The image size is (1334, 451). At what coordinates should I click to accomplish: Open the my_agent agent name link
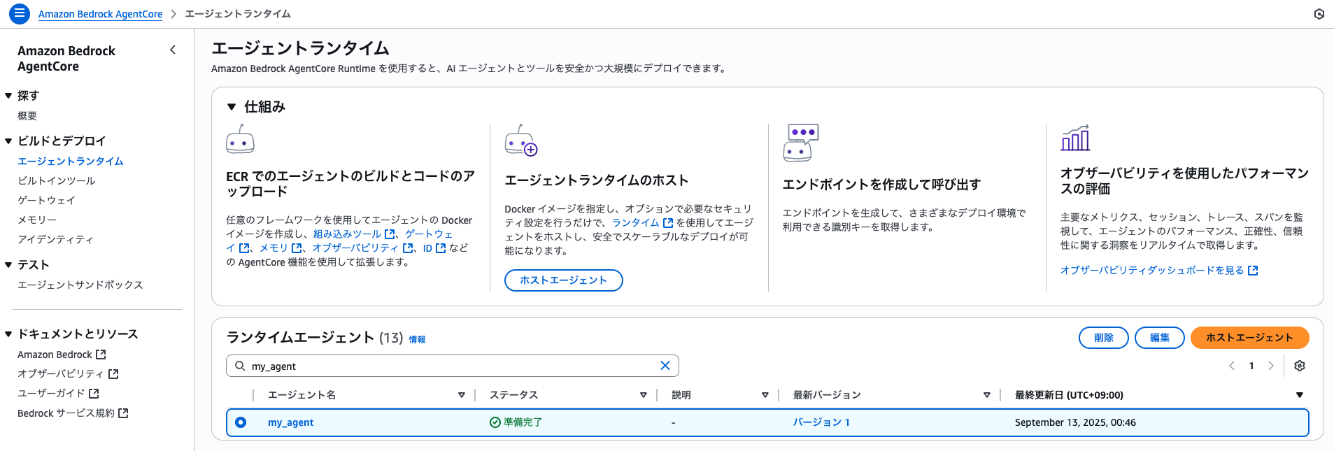291,422
